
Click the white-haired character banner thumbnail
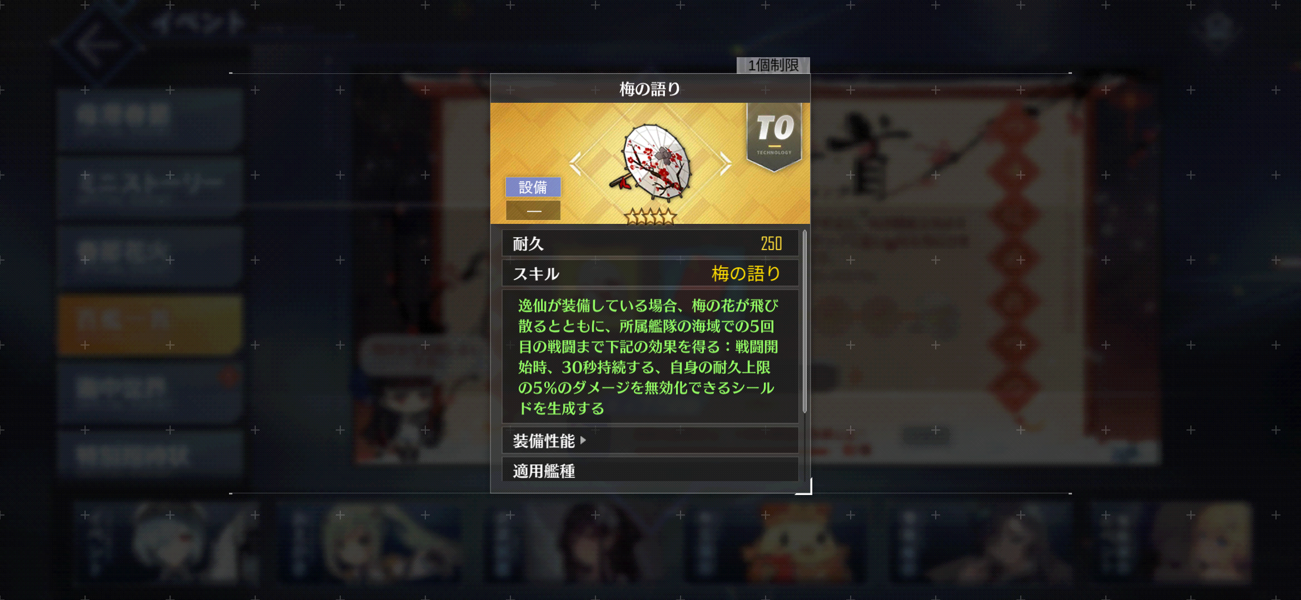coord(167,543)
